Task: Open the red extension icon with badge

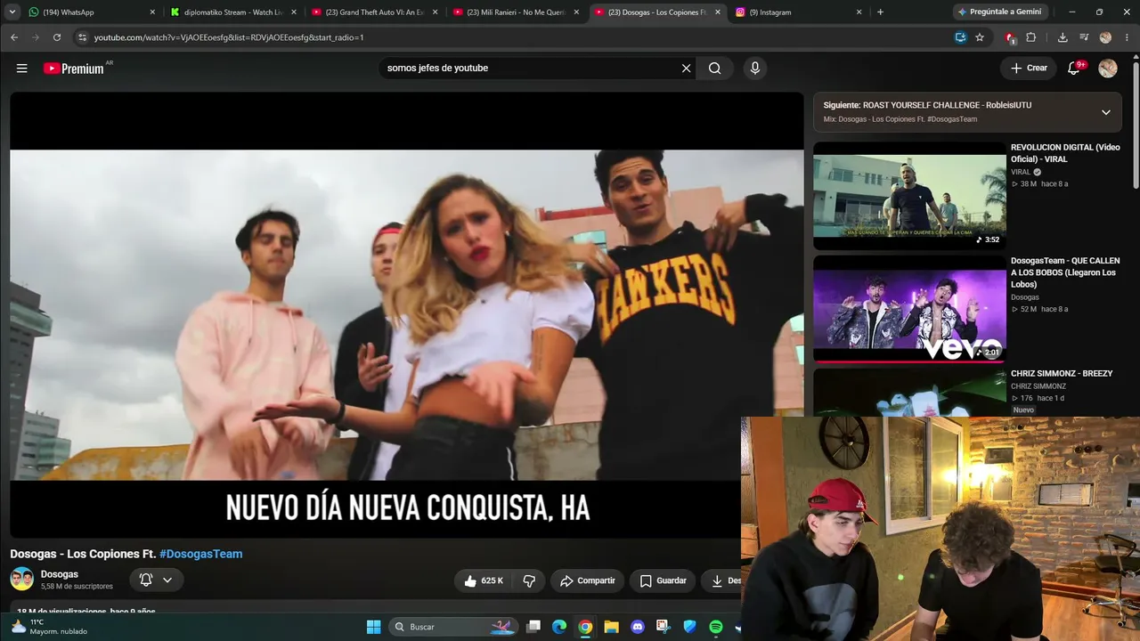Action: pos(1010,37)
